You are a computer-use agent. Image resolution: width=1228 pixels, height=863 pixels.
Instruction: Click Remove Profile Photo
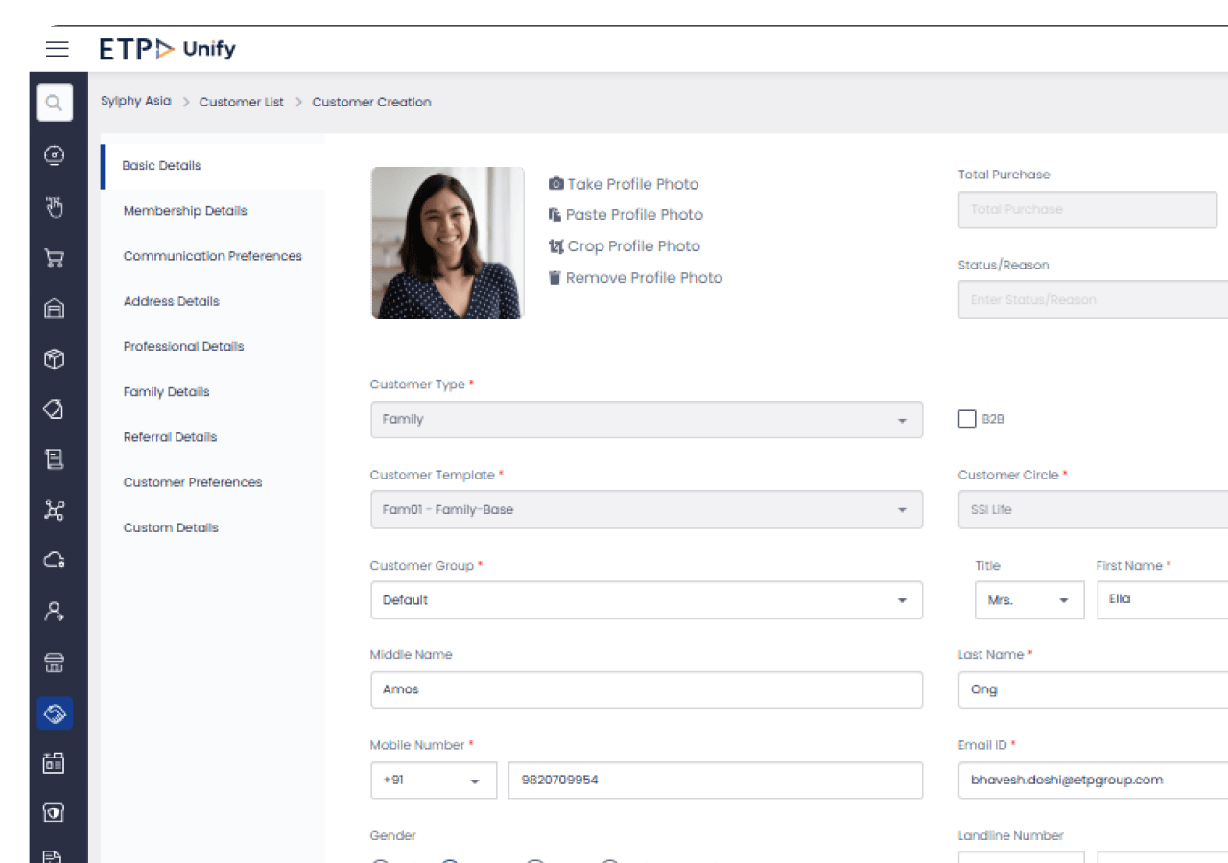pyautogui.click(x=635, y=278)
